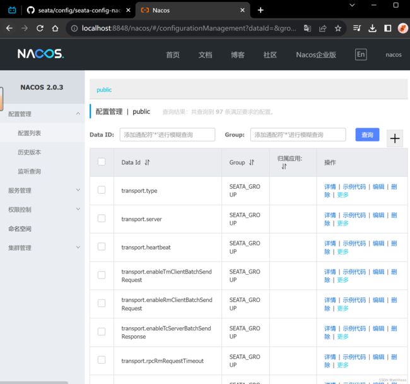The height and width of the screenshot is (384, 410).
Task: Click the browser forward arrow
Action: click(25, 28)
